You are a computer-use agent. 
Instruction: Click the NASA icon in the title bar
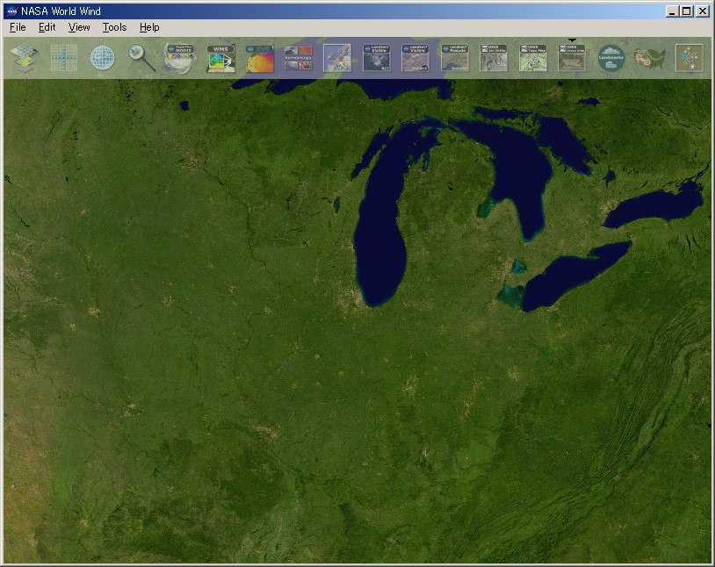pyautogui.click(x=11, y=10)
